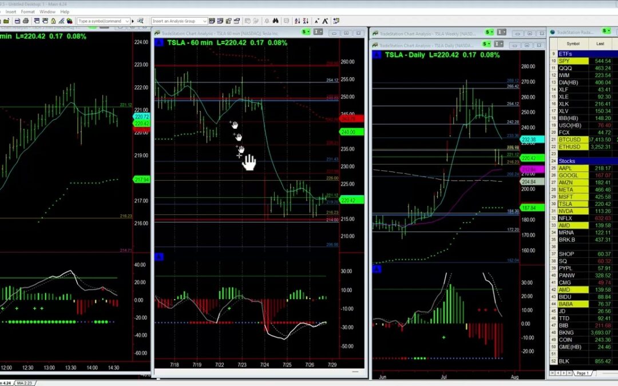Expand the 'Insert an Analysis Group' dropdown
Image resolution: width=618 pixels, height=386 pixels.
[x=205, y=21]
